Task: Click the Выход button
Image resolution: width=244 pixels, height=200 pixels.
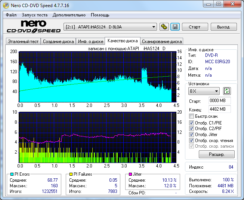Action: pos(223,27)
